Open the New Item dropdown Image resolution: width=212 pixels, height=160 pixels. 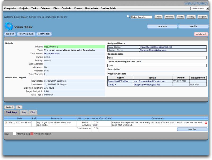(x=200, y=8)
